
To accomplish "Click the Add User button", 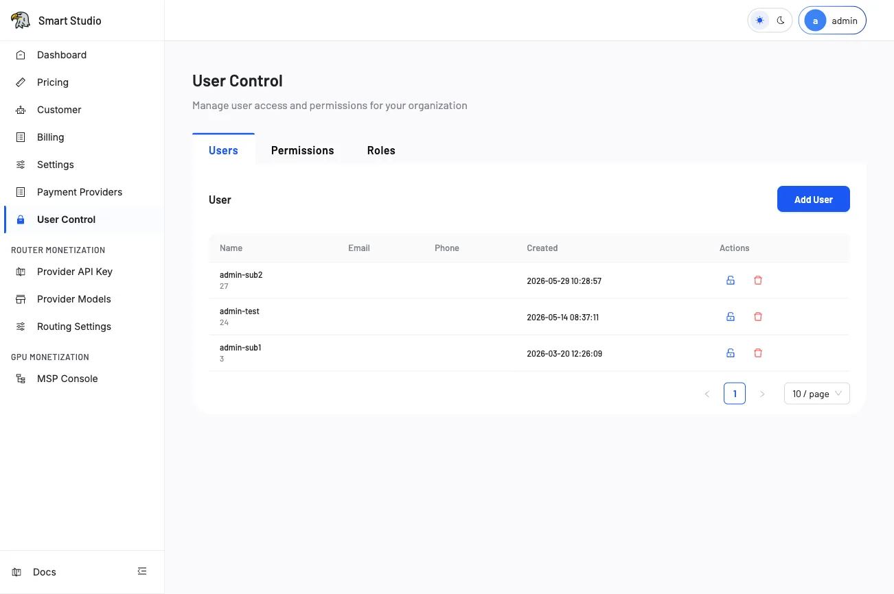I will point(814,200).
